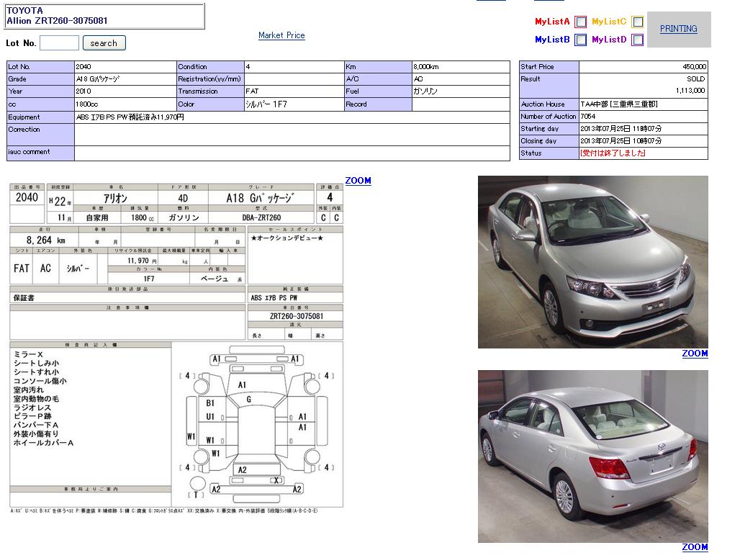Enable the MyListB checkbox
This screenshot has height=558, width=740.
point(580,40)
